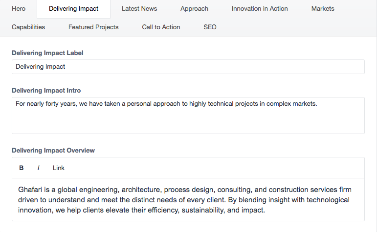Focus the Delivering Impact Intro textarea

pos(188,116)
